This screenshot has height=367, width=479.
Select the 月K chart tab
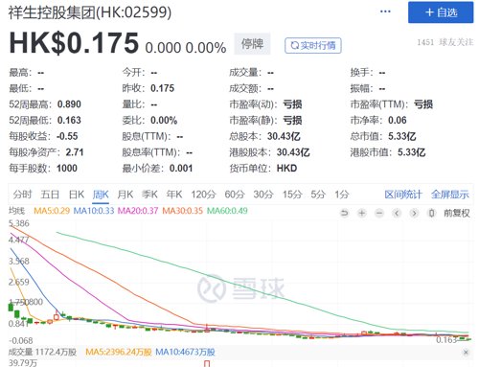[125, 195]
